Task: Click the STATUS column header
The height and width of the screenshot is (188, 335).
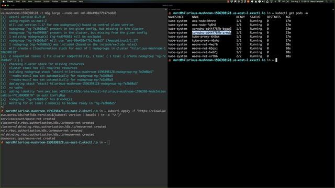Action: coord(255,17)
